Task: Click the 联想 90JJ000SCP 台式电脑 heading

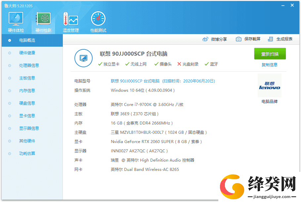Action: tap(134, 54)
